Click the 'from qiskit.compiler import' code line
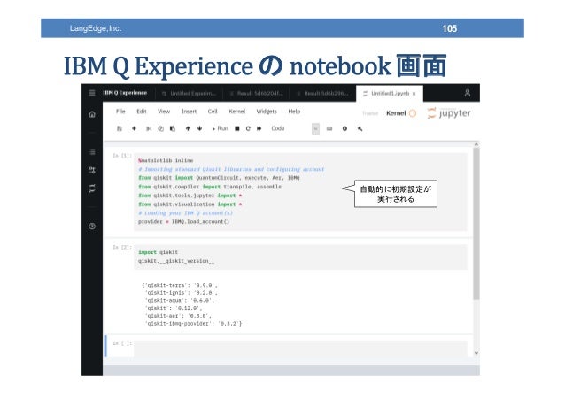 pyautogui.click(x=210, y=187)
